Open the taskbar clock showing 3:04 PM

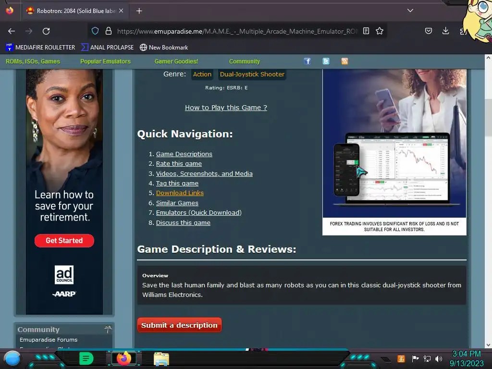click(x=466, y=358)
